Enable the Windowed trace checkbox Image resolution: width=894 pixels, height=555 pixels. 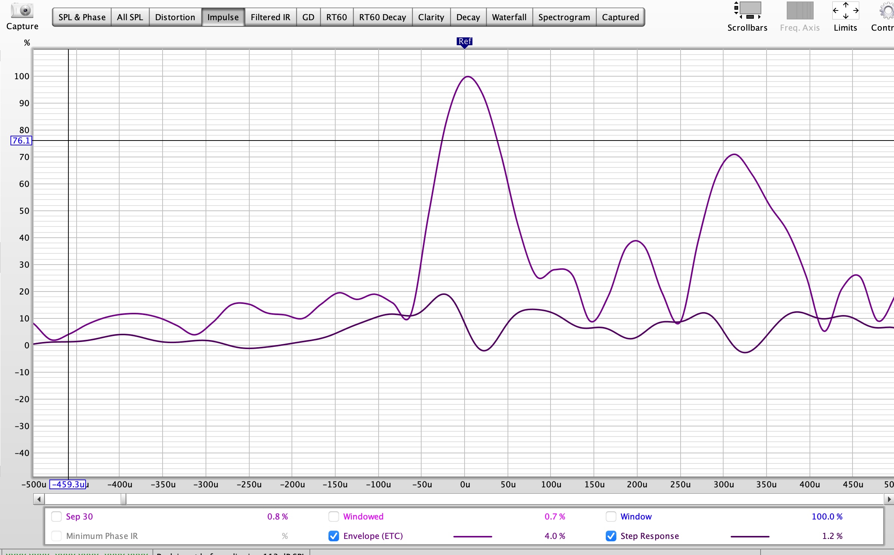pos(334,517)
